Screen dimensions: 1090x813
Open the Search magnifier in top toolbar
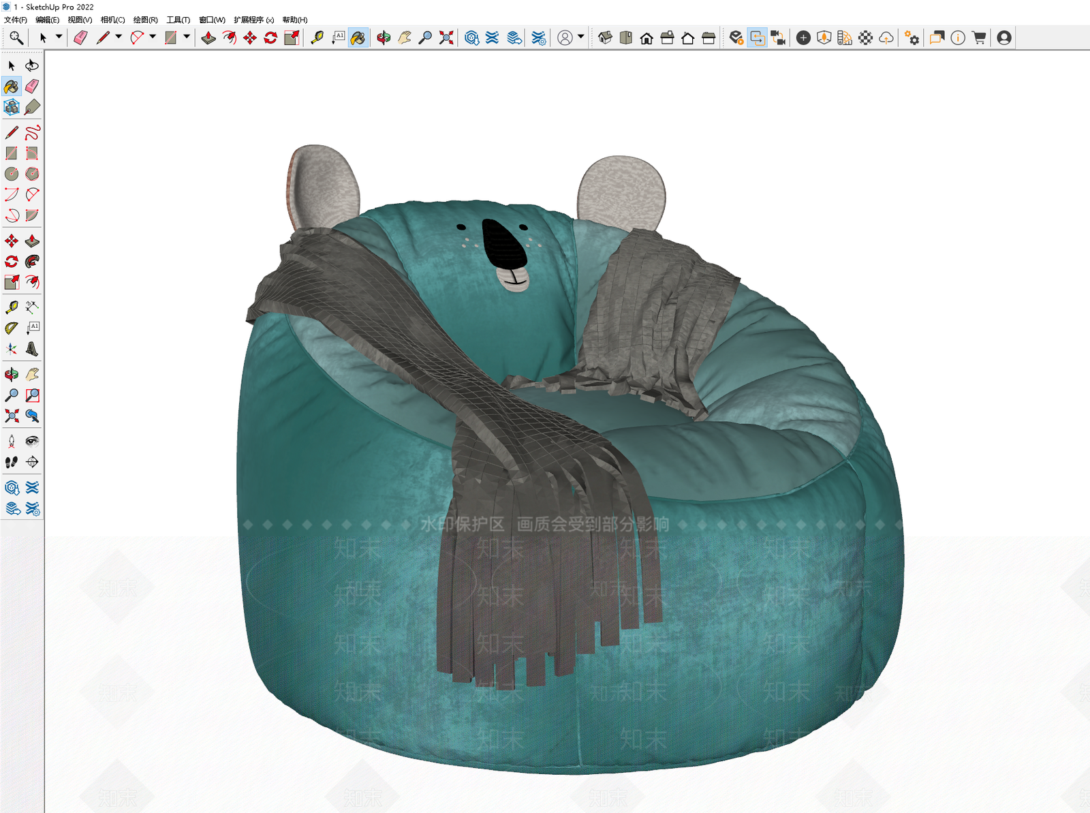tap(16, 37)
